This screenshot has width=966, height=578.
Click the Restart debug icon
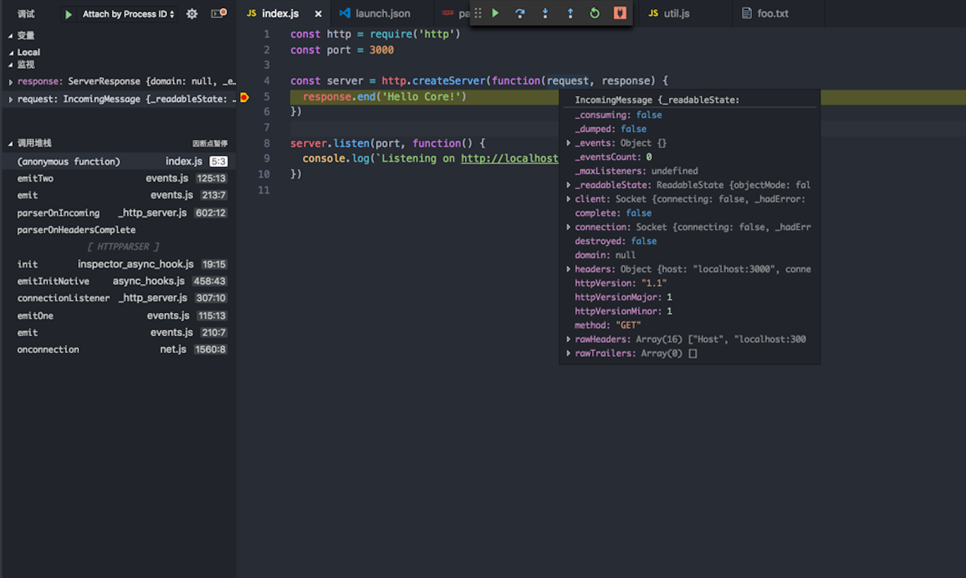click(594, 14)
